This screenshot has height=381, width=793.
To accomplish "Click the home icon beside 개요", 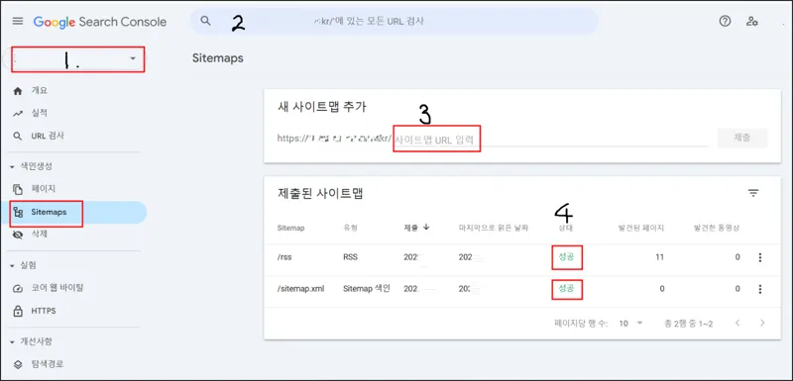I will pyautogui.click(x=18, y=91).
